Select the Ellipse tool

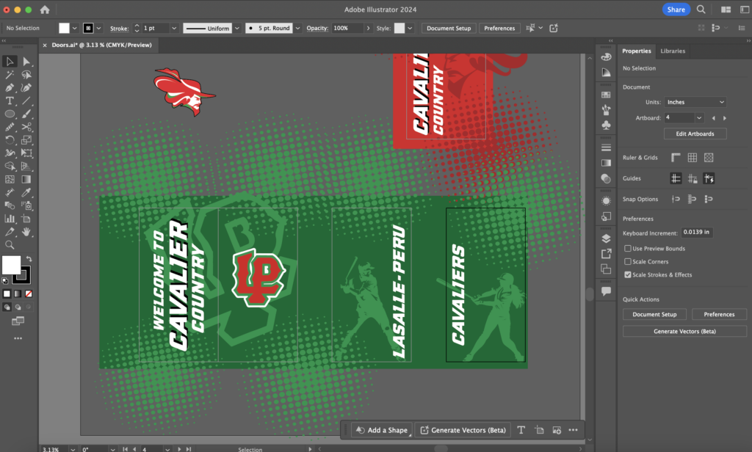pos(10,114)
